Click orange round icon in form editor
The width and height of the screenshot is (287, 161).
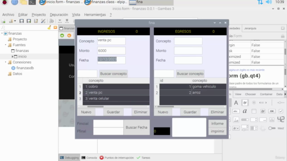click(x=69, y=35)
